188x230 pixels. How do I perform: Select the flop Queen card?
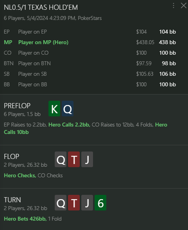pos(61,159)
